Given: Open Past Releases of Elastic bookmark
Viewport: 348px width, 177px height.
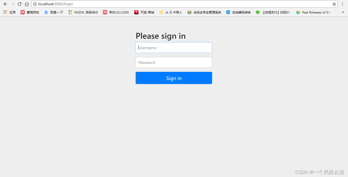Looking at the screenshot, I should (x=313, y=12).
